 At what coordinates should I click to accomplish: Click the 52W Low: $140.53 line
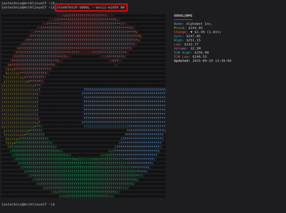tap(190, 57)
